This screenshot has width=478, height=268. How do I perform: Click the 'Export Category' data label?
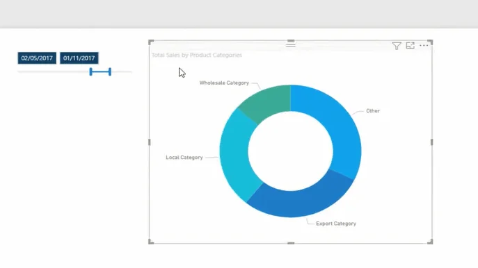point(336,224)
